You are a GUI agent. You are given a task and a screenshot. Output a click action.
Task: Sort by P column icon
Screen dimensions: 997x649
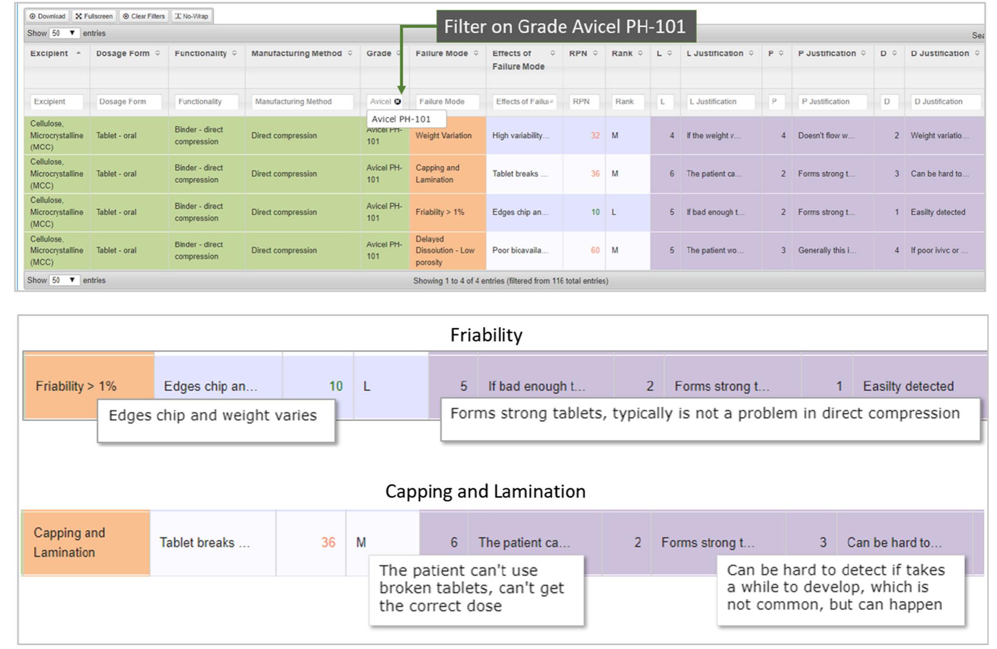(x=781, y=53)
